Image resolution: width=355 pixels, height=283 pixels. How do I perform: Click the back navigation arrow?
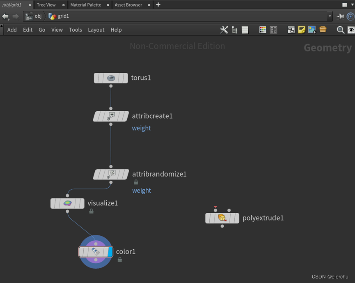(x=5, y=16)
